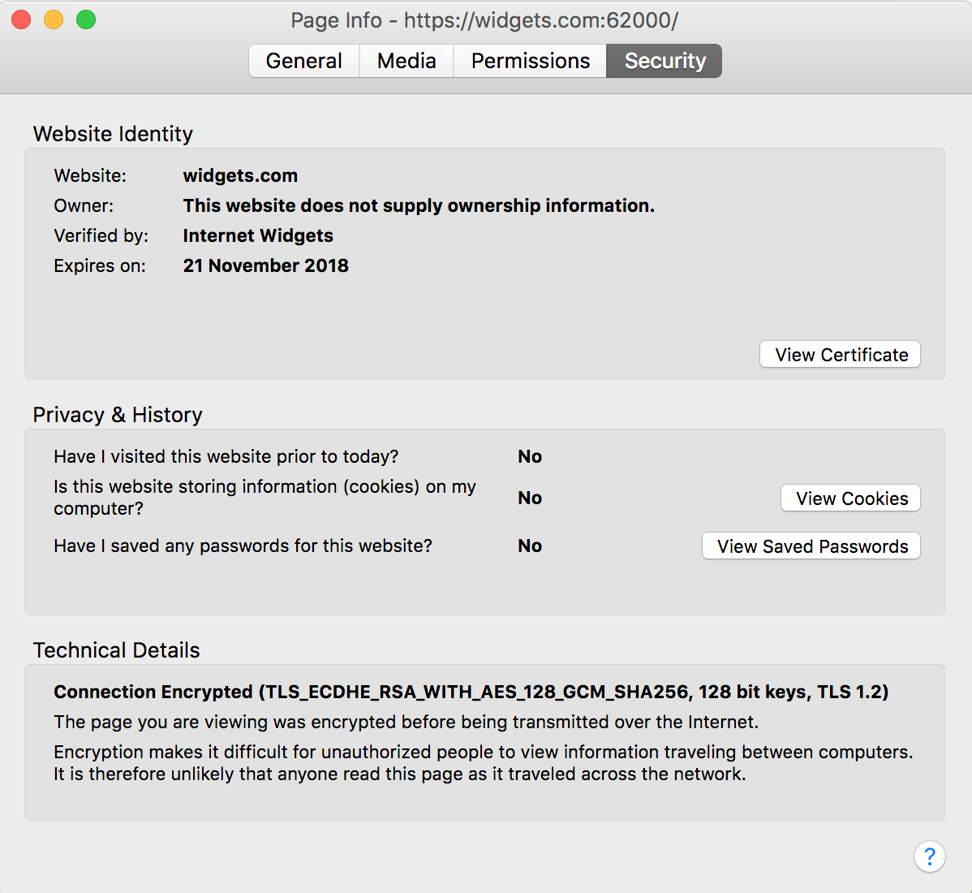Select the Security tab
Viewport: 972px width, 893px height.
664,60
